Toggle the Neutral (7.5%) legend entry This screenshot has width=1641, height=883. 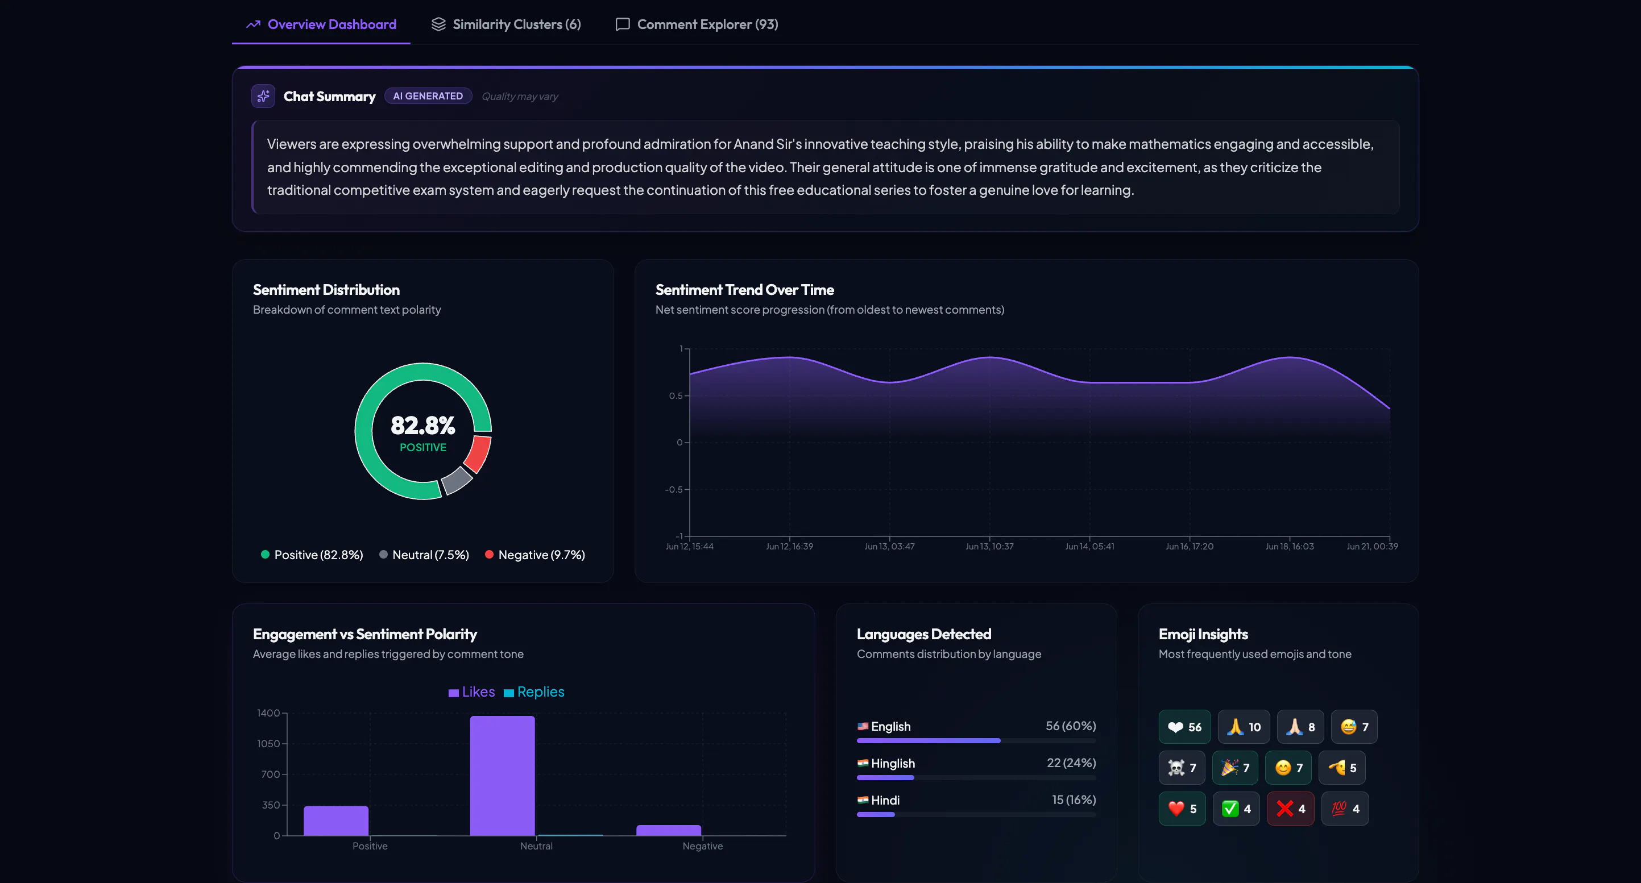tap(424, 555)
